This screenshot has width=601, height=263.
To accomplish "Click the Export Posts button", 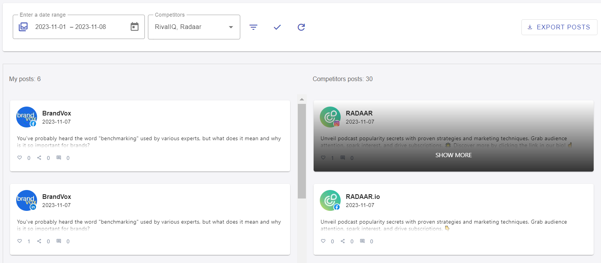I will pos(559,27).
